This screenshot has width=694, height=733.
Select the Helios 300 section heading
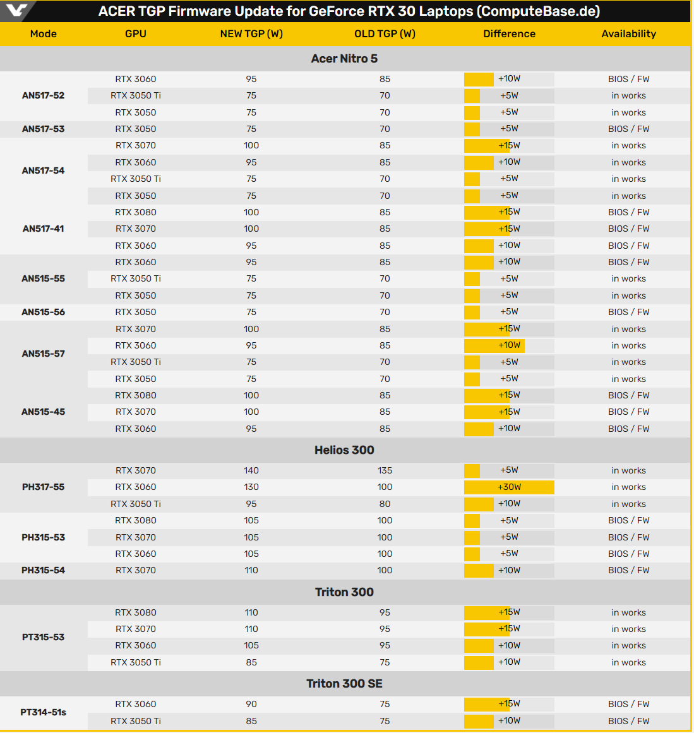[x=344, y=450]
